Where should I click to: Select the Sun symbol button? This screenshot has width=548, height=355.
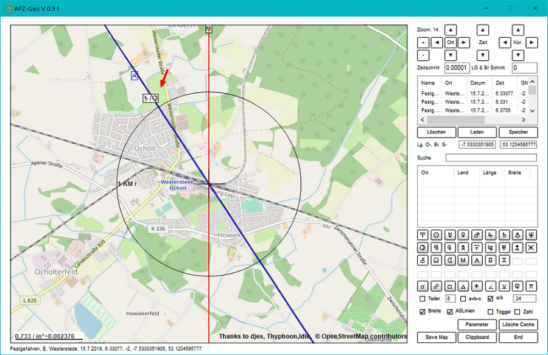tap(436, 235)
